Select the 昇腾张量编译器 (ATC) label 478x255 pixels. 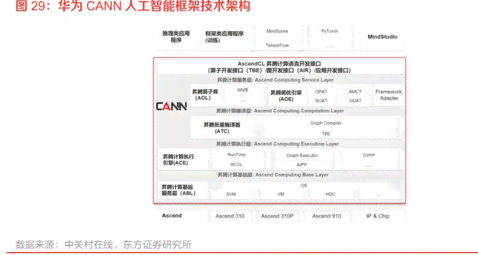point(222,128)
